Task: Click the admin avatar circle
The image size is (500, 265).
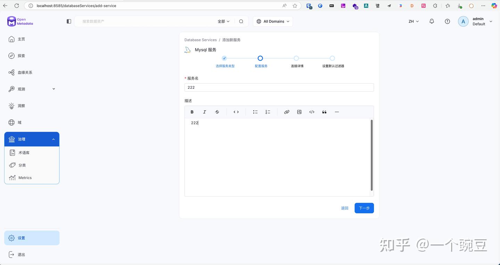Action: [x=463, y=22]
